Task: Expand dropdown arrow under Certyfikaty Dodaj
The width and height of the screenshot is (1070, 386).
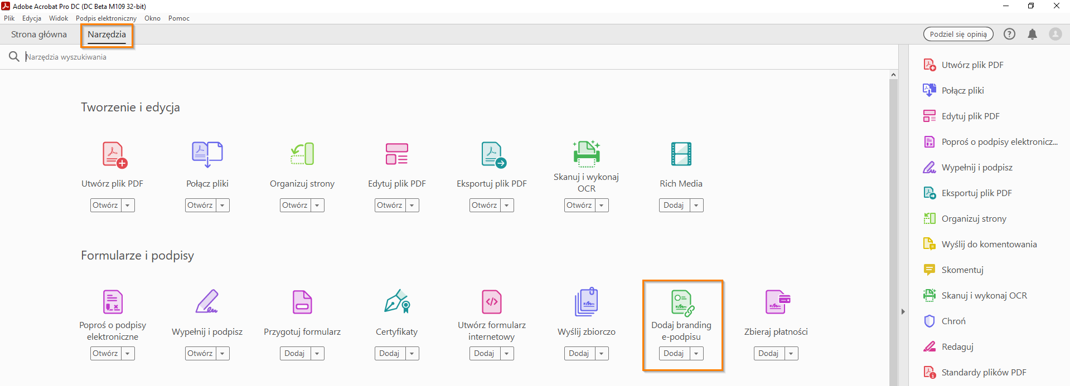Action: [x=412, y=354]
